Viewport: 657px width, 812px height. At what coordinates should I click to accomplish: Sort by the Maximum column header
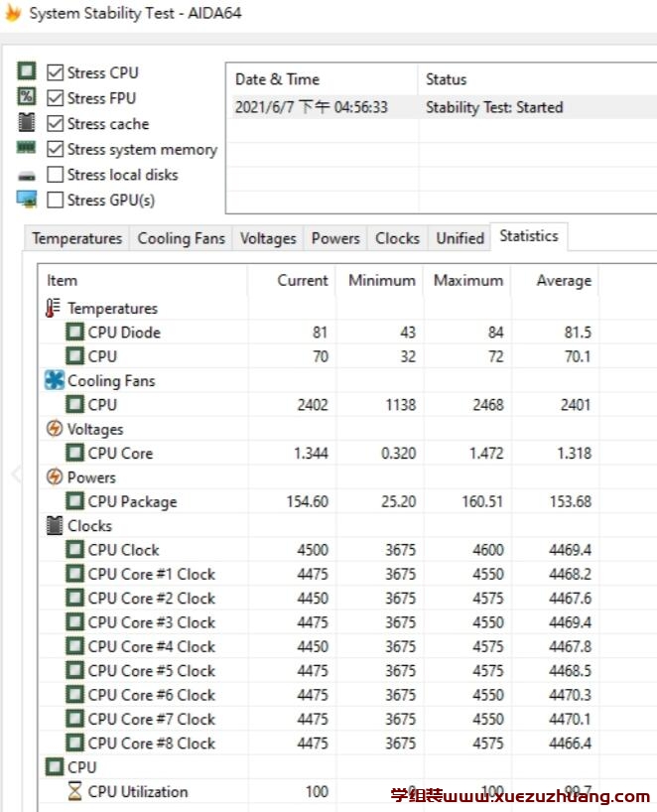(x=467, y=280)
